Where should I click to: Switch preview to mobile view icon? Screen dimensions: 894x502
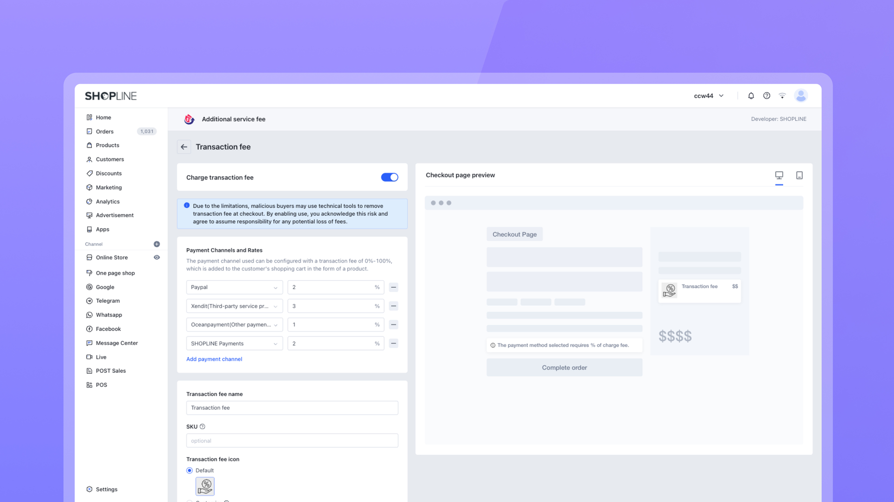pos(799,175)
